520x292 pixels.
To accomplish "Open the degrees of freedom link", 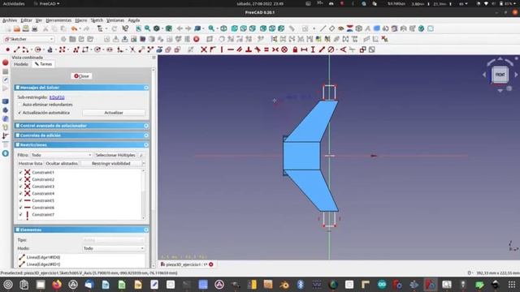I will (57, 97).
